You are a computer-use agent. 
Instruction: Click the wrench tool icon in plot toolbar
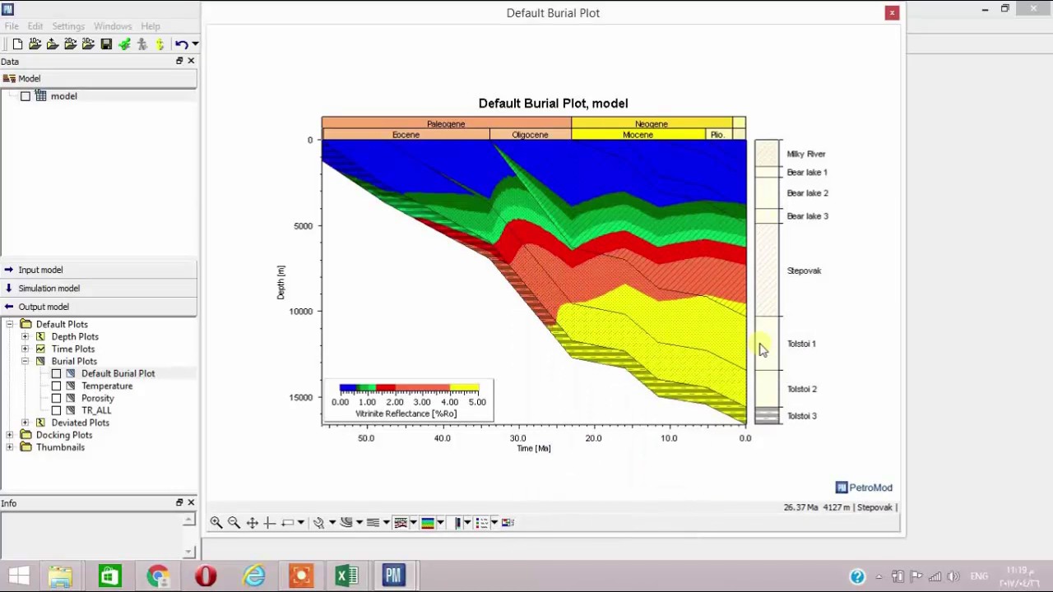pyautogui.click(x=318, y=522)
